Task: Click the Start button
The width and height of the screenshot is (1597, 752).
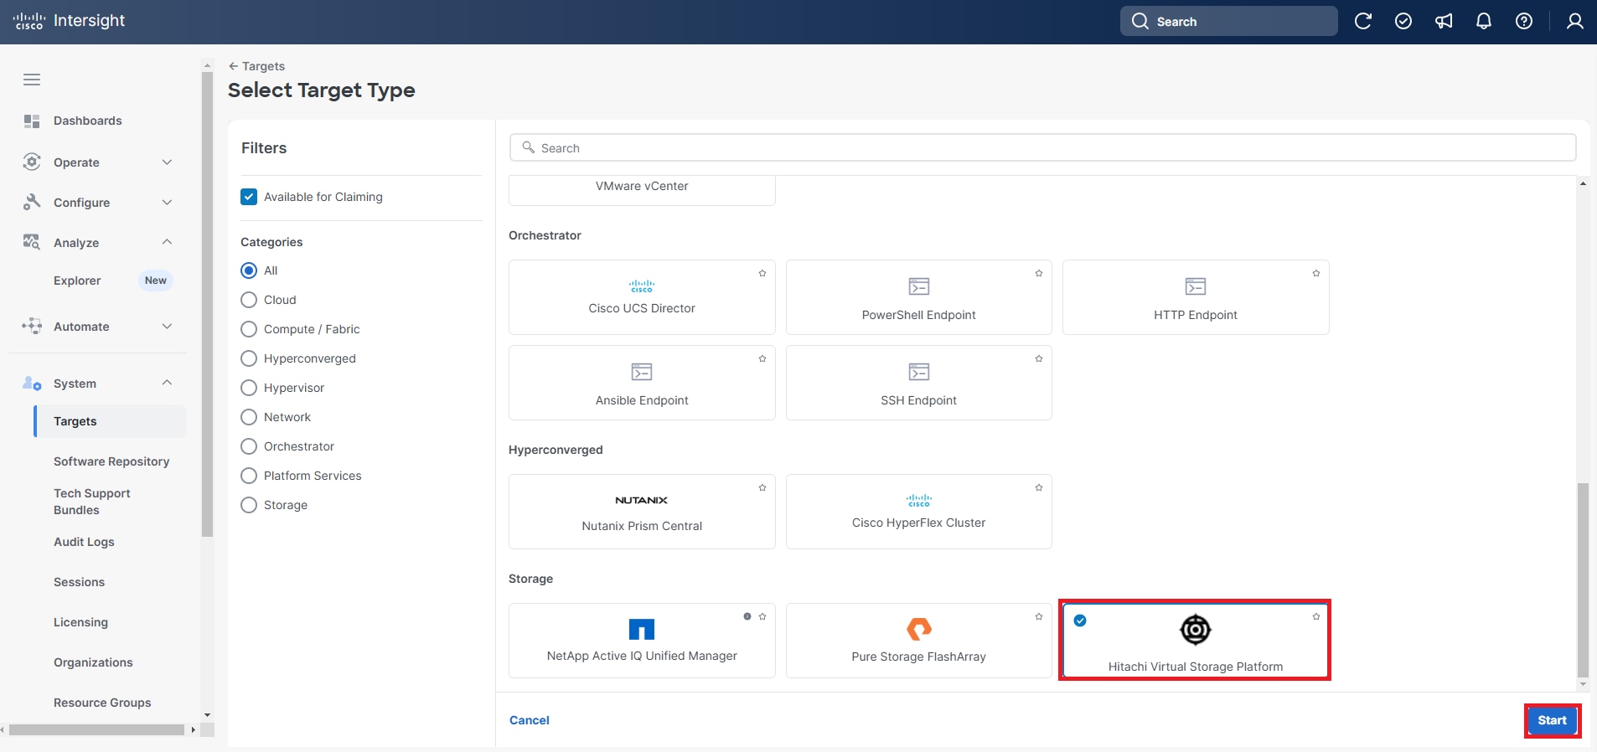Action: 1552,720
